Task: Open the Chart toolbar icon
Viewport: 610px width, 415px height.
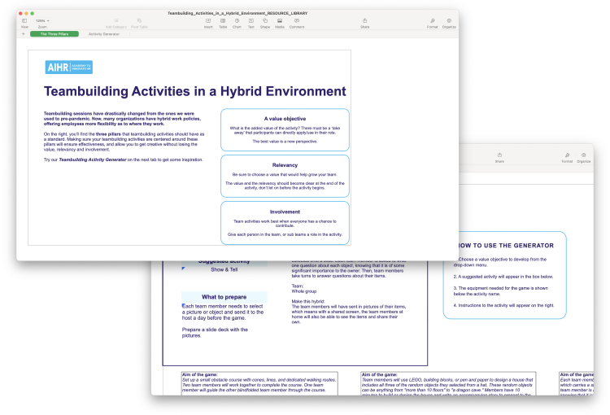Action: tap(237, 20)
